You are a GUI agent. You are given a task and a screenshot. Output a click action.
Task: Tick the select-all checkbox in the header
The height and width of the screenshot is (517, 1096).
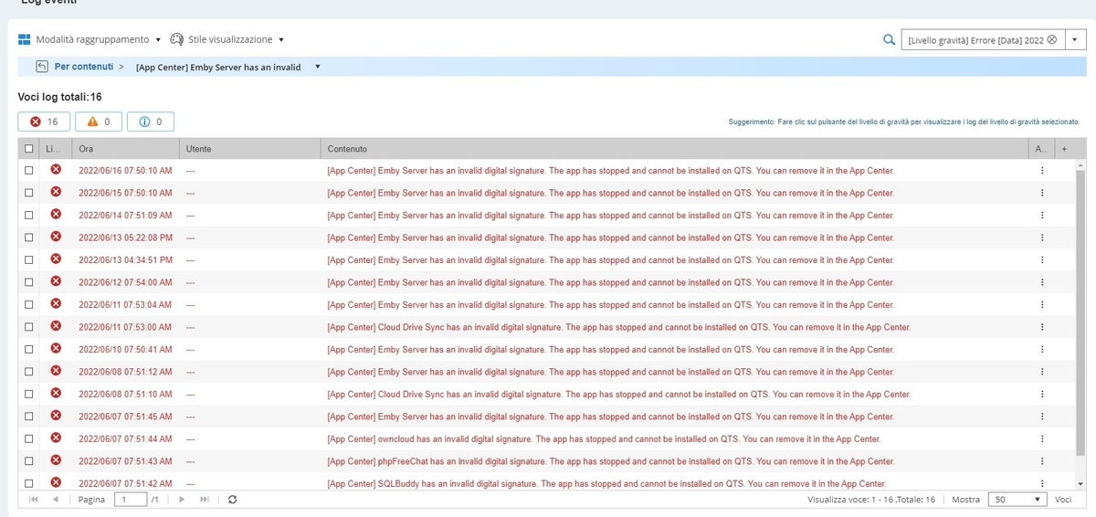coord(29,149)
